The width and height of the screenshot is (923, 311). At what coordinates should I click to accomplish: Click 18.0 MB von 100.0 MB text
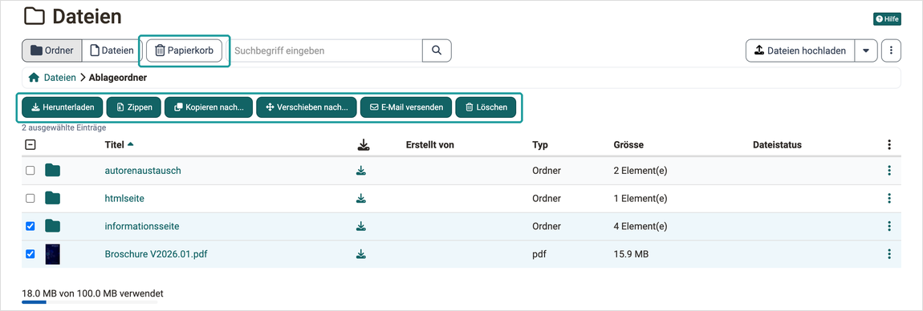pos(92,293)
